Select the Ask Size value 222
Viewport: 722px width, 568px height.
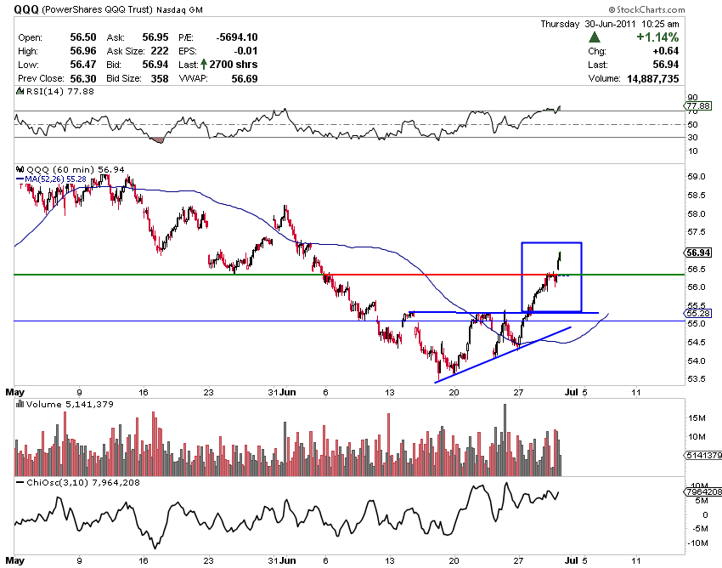[160, 51]
